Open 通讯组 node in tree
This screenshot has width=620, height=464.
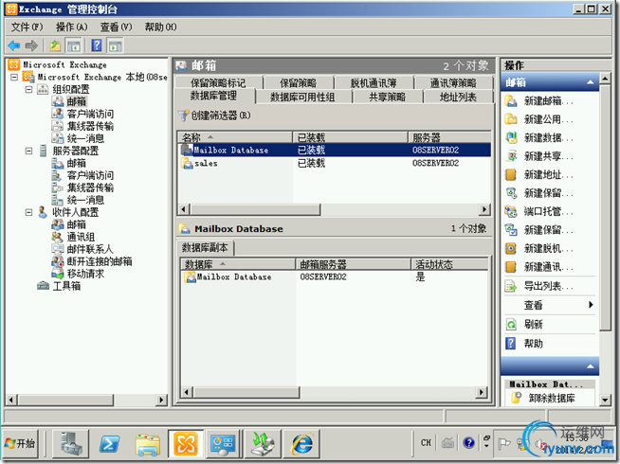click(x=81, y=237)
